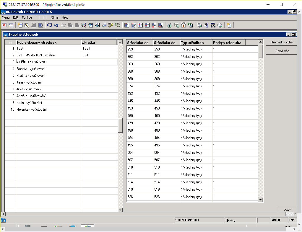This screenshot has width=302, height=232.
Task: Click the edit record pencil icon
Action: click(x=27, y=25)
